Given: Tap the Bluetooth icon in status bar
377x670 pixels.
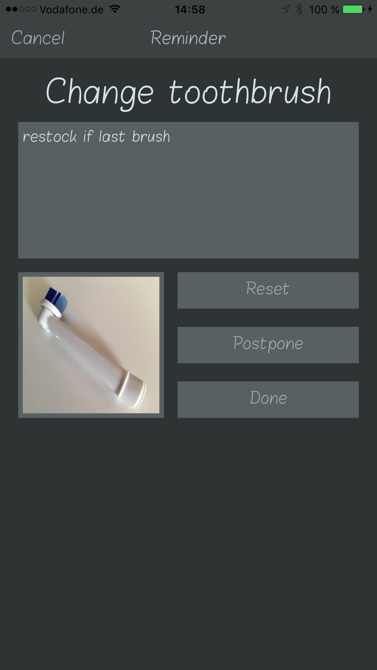Looking at the screenshot, I should click(300, 9).
